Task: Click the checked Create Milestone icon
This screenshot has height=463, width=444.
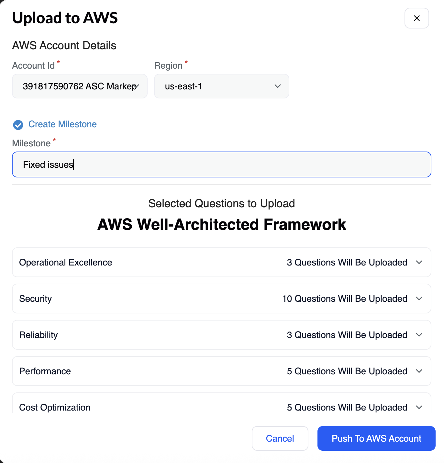Action: coord(18,125)
